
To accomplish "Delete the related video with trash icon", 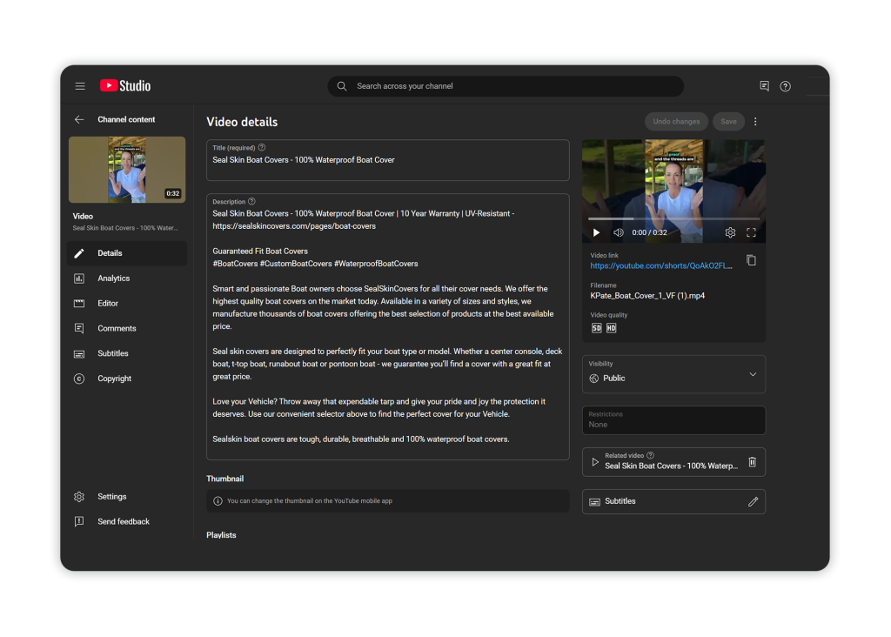I will [752, 462].
